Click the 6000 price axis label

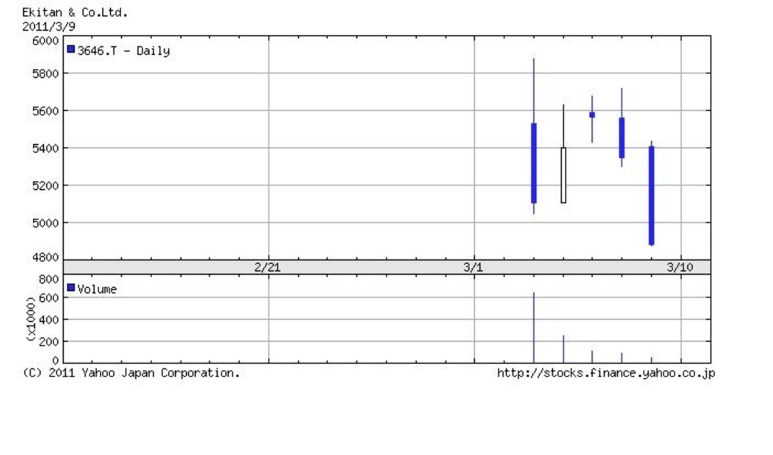click(x=46, y=40)
